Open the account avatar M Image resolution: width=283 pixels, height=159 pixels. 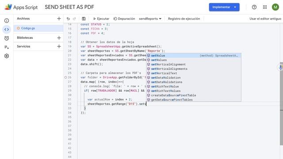pyautogui.click(x=275, y=7)
